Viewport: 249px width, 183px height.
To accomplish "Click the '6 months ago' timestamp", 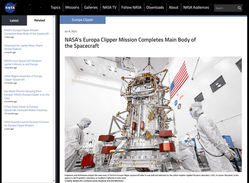I will [11, 102].
